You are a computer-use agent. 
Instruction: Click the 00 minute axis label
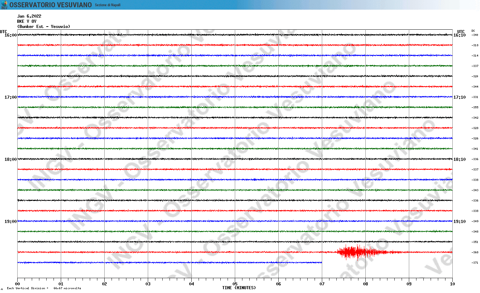click(17, 284)
